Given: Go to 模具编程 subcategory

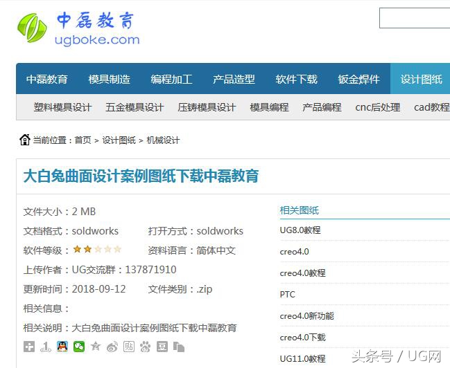Looking at the screenshot, I should (269, 107).
